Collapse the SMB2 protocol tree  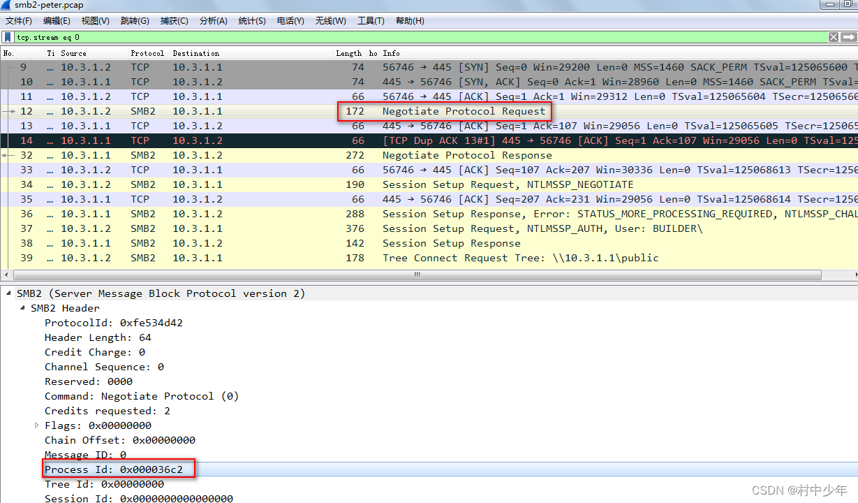click(9, 293)
